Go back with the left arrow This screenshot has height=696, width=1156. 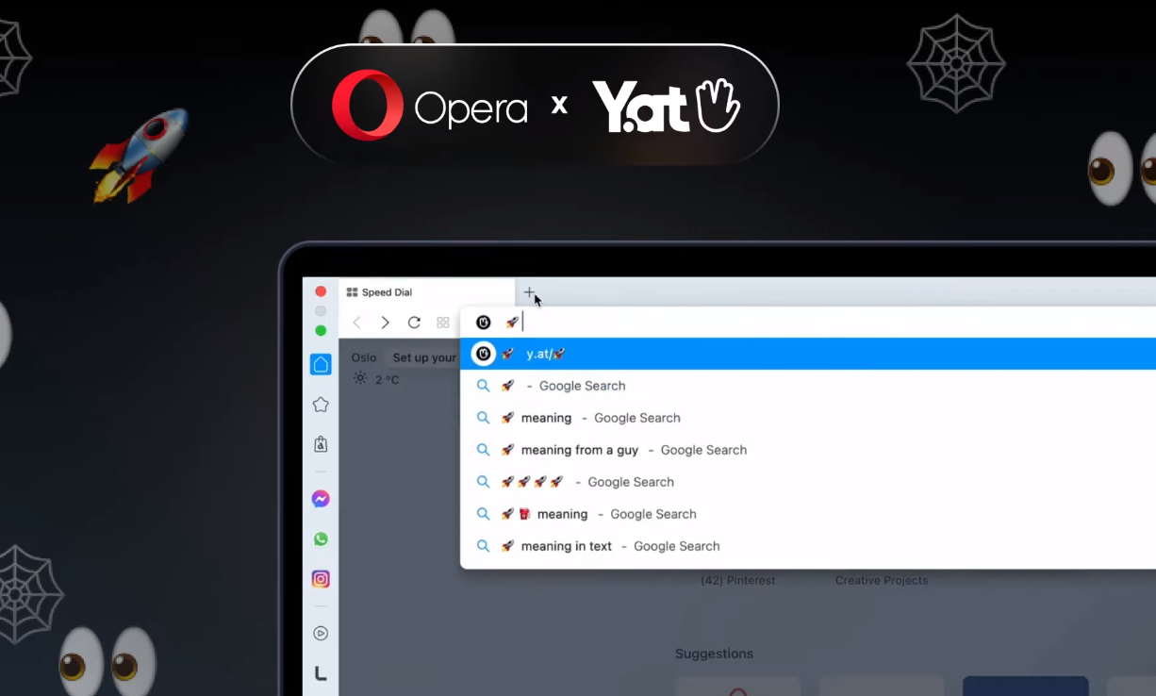pos(356,323)
